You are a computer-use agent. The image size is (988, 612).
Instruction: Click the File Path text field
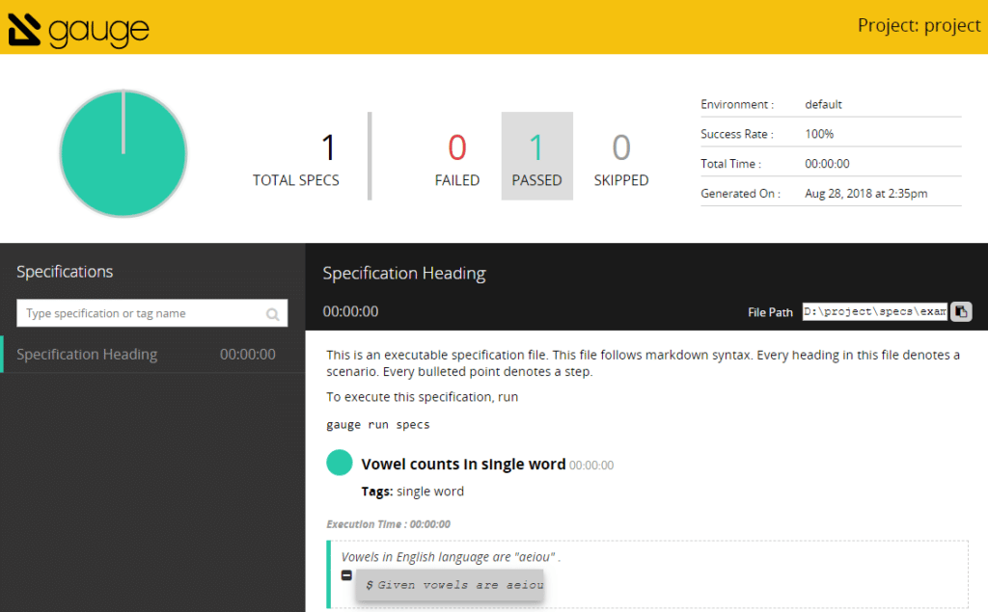tap(874, 311)
